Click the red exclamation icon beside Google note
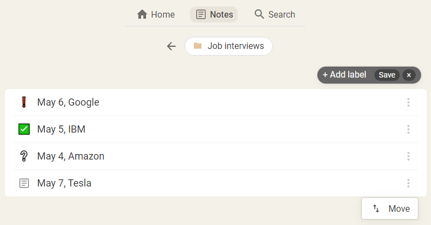The image size is (431, 225). tap(24, 102)
